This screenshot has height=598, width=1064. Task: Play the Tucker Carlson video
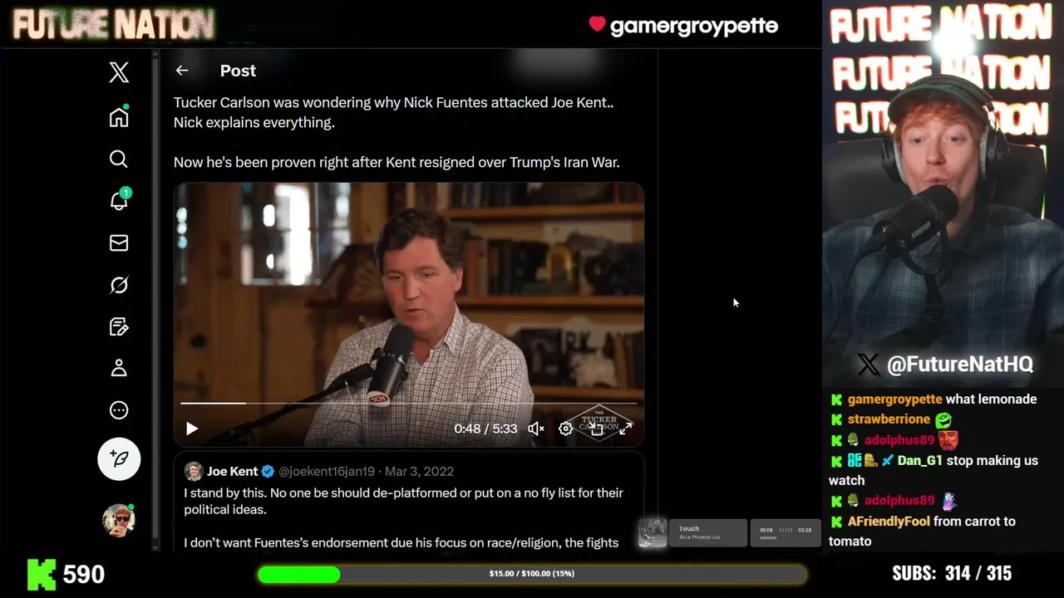pos(192,429)
